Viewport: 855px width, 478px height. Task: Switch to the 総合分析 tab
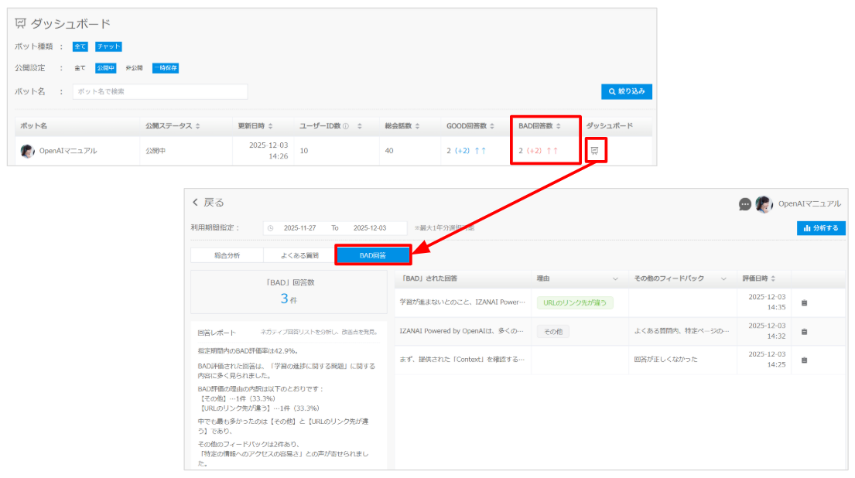pos(227,254)
